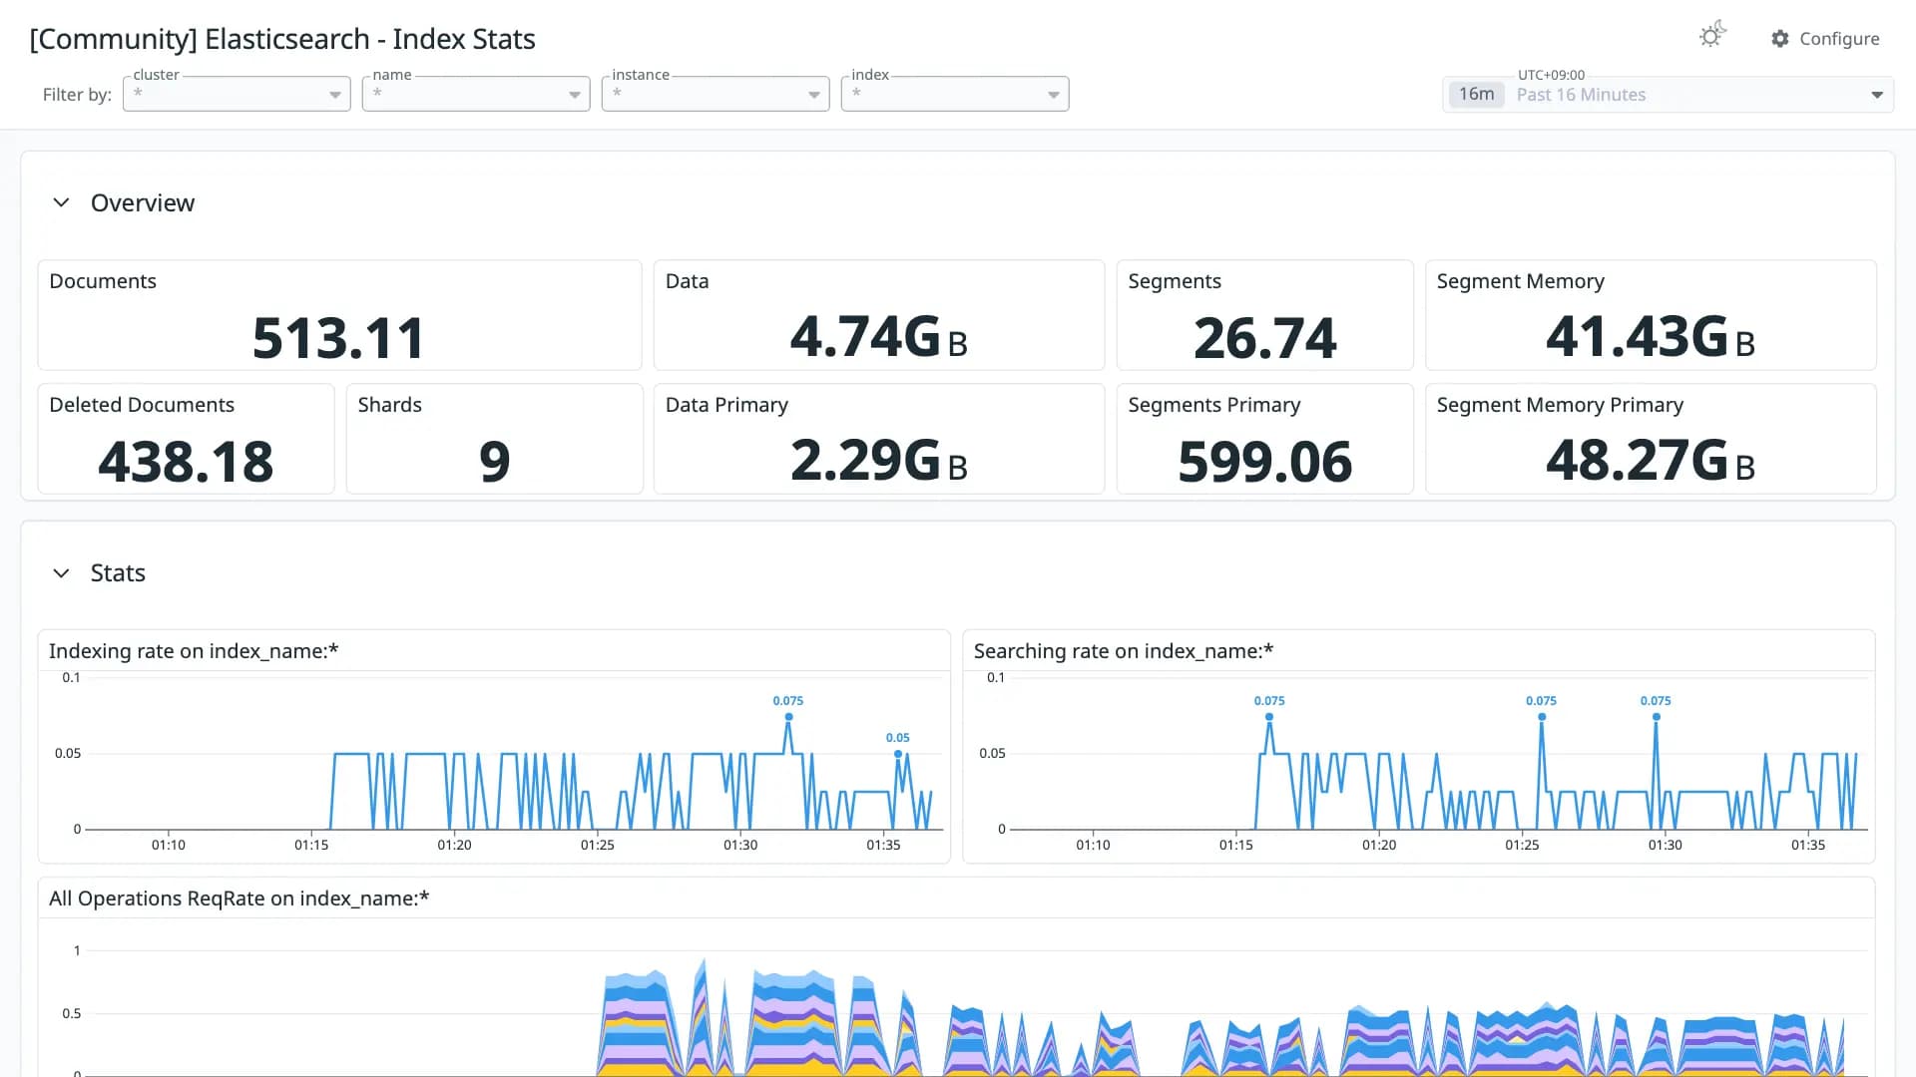Click the first 0.075 peak in Searching rate chart
Image resolution: width=1916 pixels, height=1077 pixels.
point(1269,716)
